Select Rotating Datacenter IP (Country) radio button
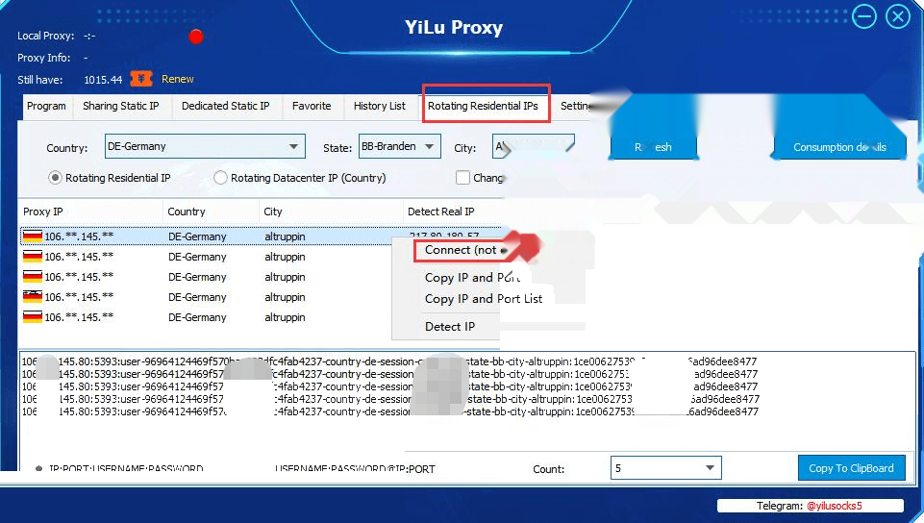This screenshot has height=523, width=924. click(220, 178)
